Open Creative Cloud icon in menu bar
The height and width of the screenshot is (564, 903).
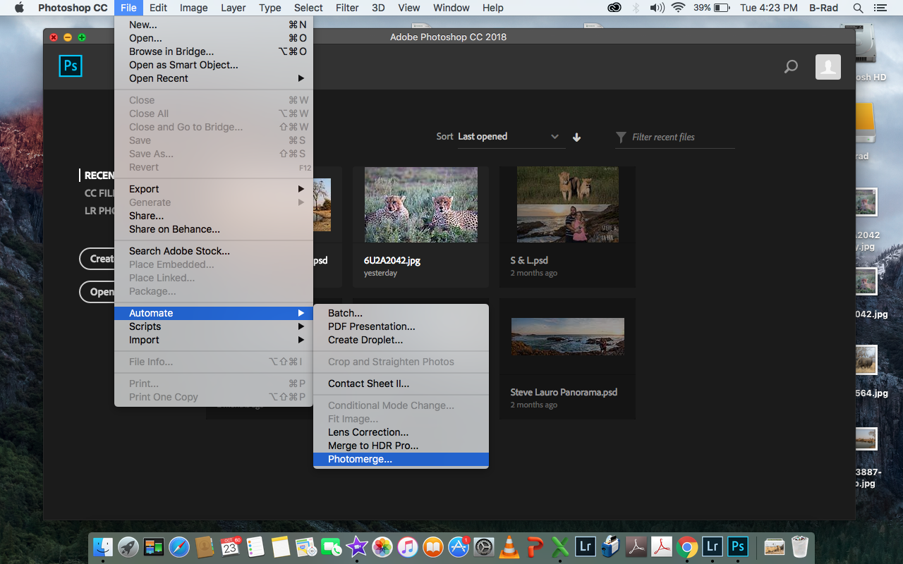click(x=614, y=8)
